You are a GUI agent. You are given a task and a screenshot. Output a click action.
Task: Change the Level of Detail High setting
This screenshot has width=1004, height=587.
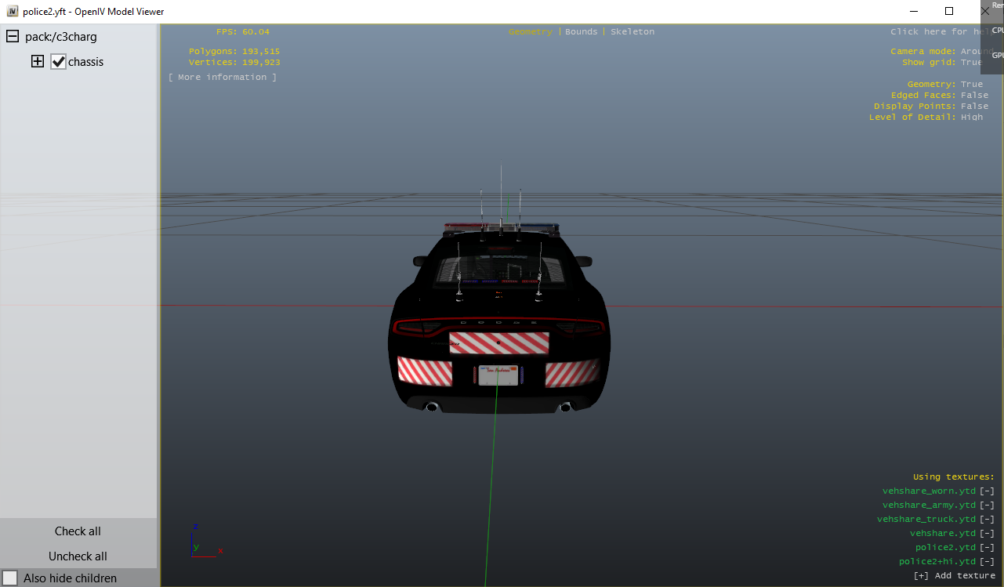click(971, 118)
